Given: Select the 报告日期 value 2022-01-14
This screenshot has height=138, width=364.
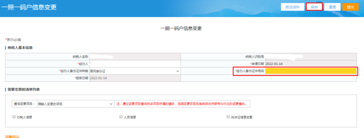Looking at the screenshot, I should [98, 78].
